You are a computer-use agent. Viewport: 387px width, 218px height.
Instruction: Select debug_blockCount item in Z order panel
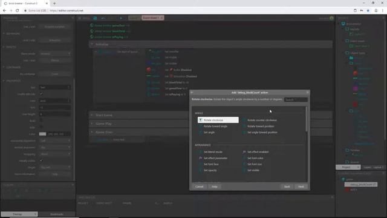pos(360,184)
